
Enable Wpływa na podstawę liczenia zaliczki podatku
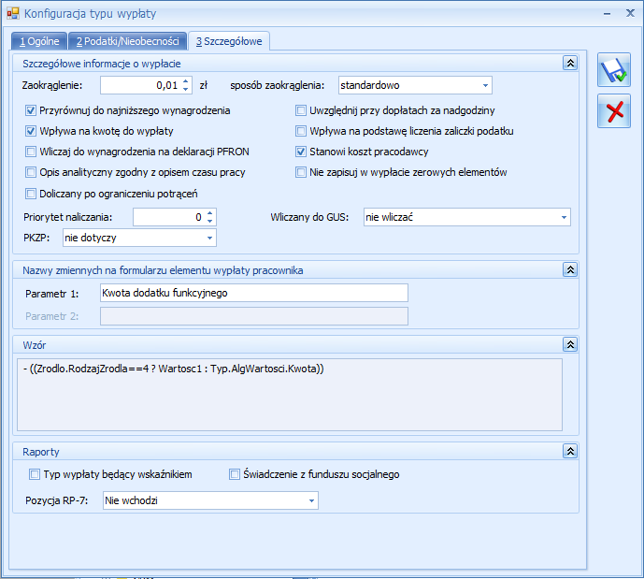point(301,131)
